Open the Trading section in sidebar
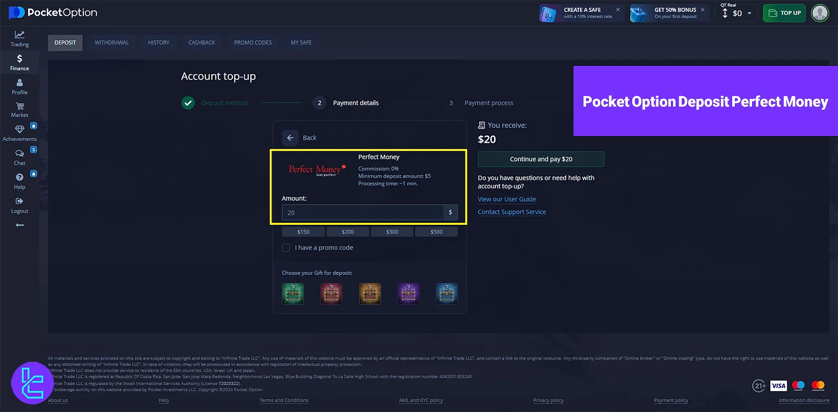This screenshot has width=838, height=412. pos(19,39)
